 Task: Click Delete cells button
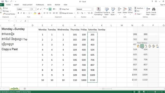(x=125, y=11)
